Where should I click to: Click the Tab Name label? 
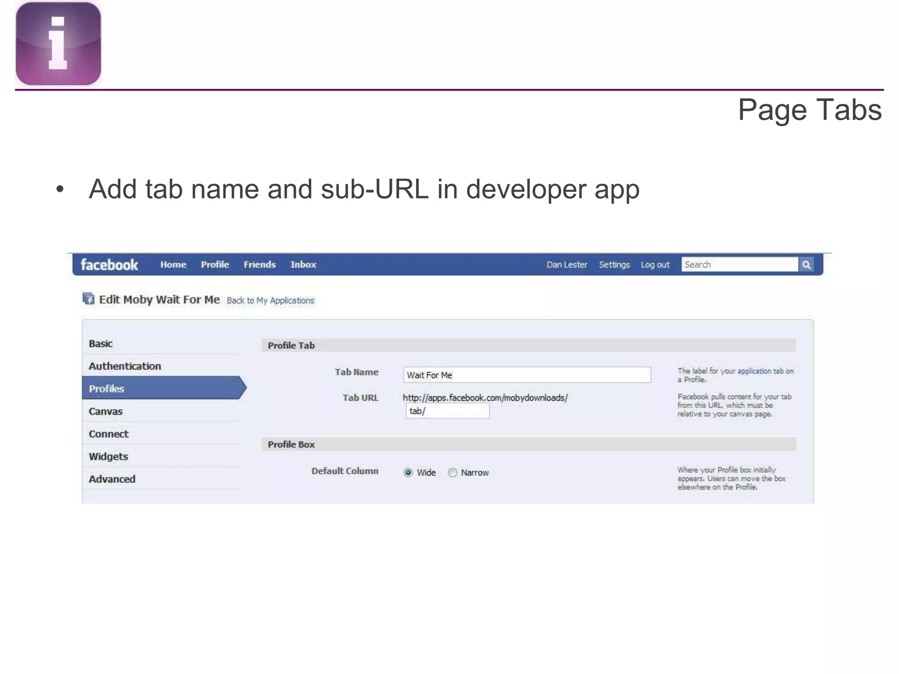[356, 372]
